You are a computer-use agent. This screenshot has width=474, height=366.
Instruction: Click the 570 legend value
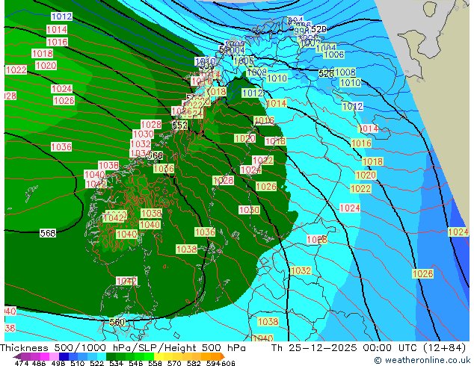tap(174, 363)
